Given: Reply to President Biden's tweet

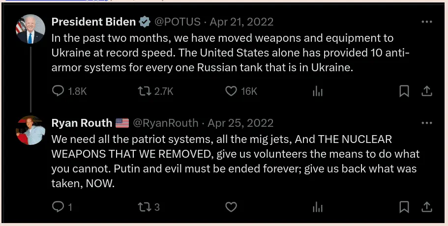Looking at the screenshot, I should tap(59, 91).
